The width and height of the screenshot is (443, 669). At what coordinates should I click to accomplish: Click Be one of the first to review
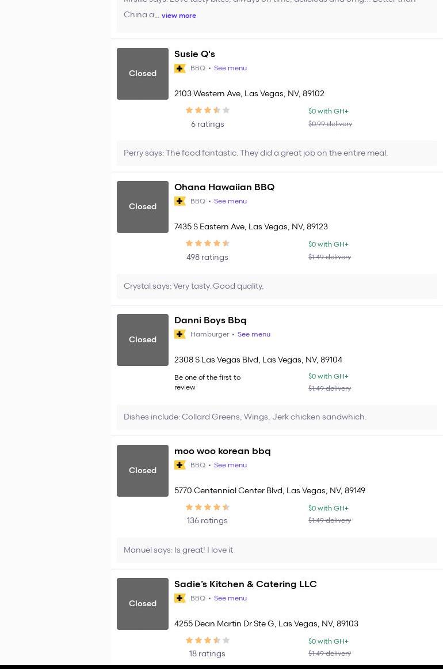point(207,382)
